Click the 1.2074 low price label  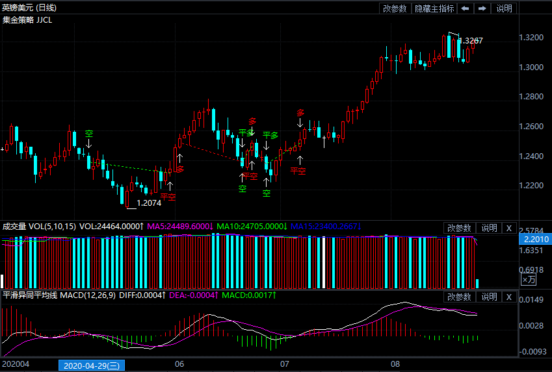pos(149,203)
